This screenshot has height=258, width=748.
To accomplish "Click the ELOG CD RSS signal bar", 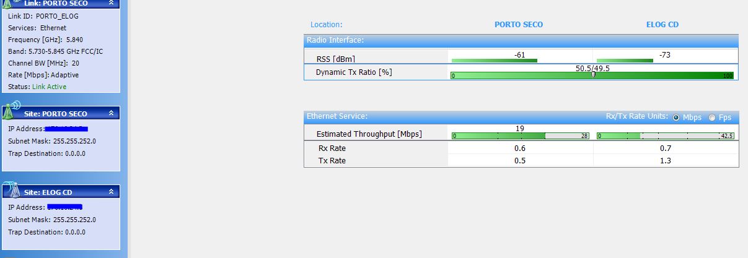I will pos(624,61).
